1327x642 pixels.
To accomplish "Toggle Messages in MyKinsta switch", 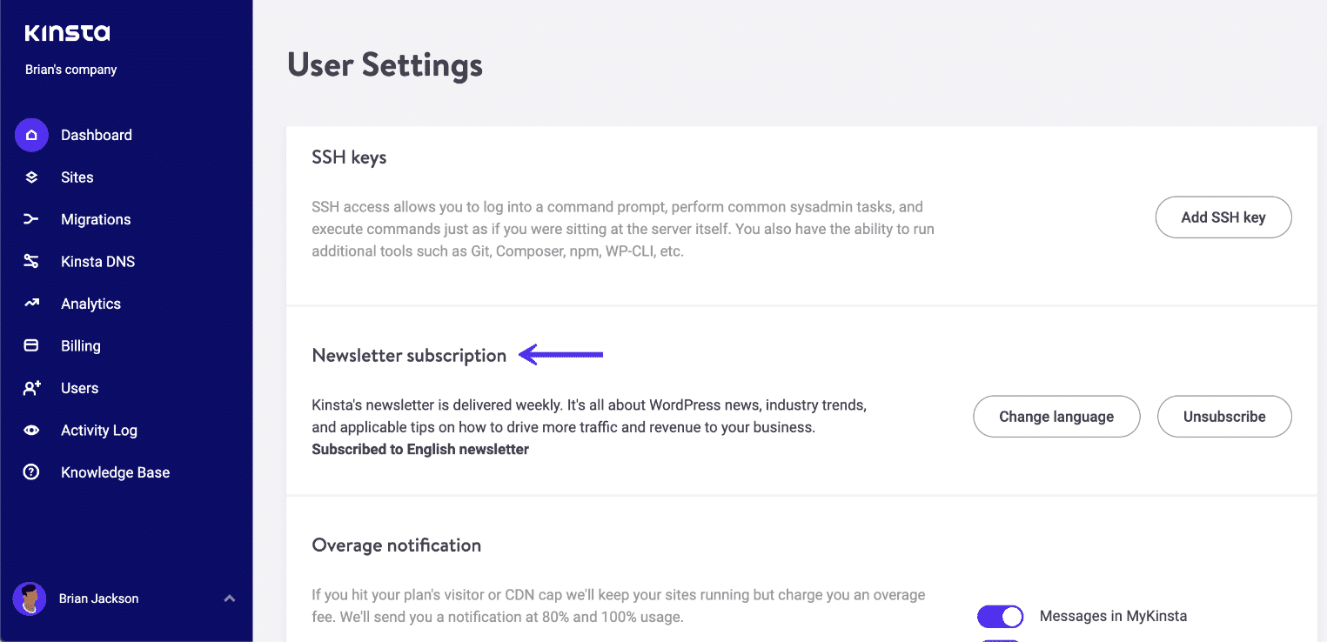I will [x=1000, y=617].
